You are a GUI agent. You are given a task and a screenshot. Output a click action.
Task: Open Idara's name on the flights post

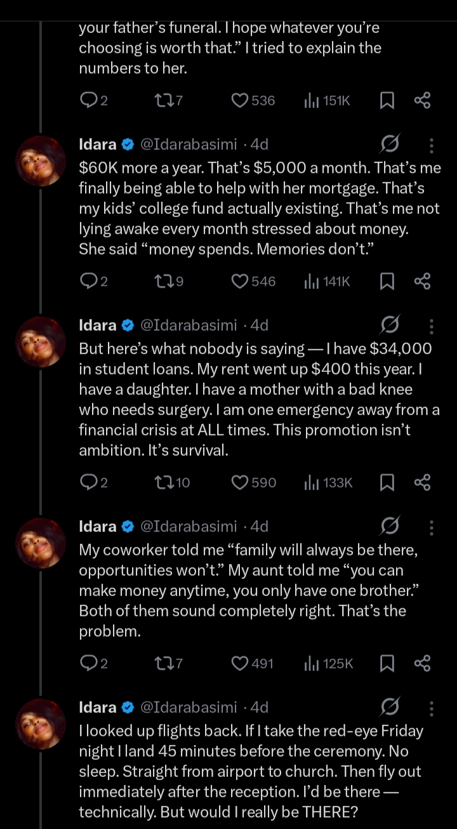point(98,707)
